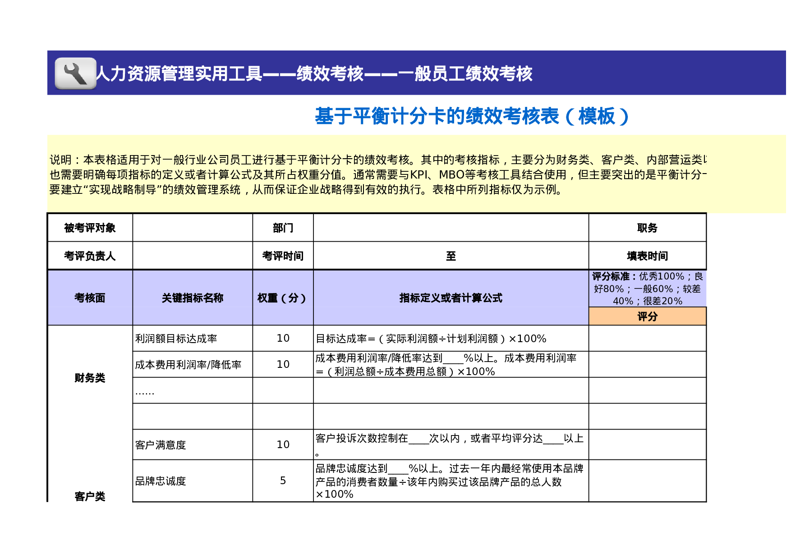Image resolution: width=791 pixels, height=559 pixels.
Task: Click the empty 评分 cell next to 客户满意度
Action: pyautogui.click(x=648, y=444)
